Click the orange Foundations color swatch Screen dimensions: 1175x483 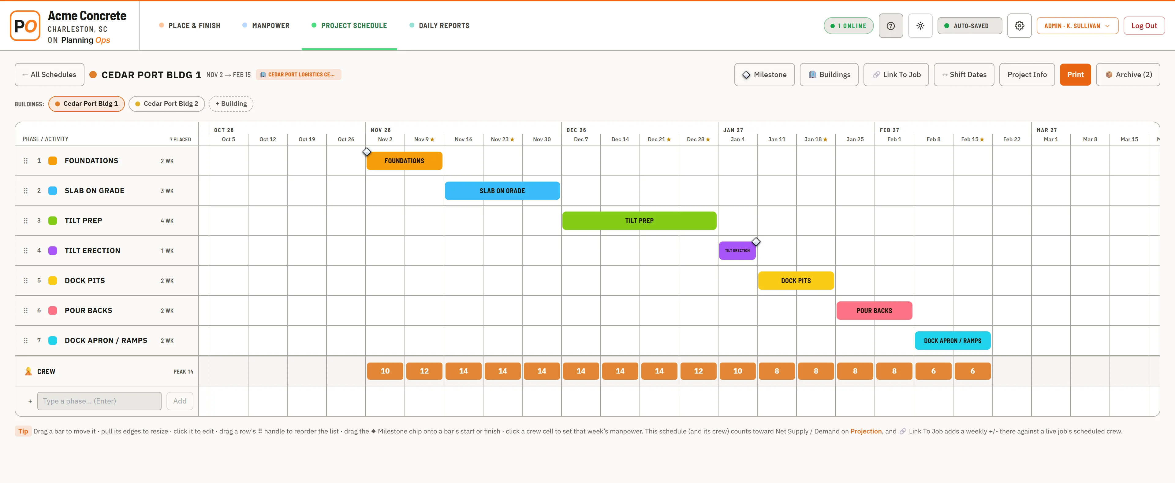[x=53, y=161]
